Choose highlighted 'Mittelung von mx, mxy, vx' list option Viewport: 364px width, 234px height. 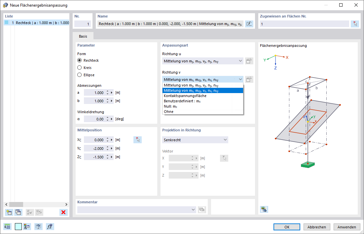coord(203,90)
